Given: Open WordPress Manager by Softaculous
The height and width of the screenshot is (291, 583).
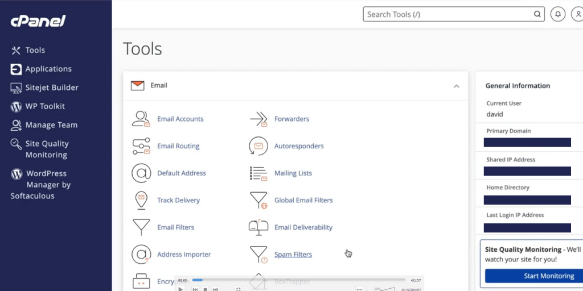Looking at the screenshot, I should click(x=40, y=185).
